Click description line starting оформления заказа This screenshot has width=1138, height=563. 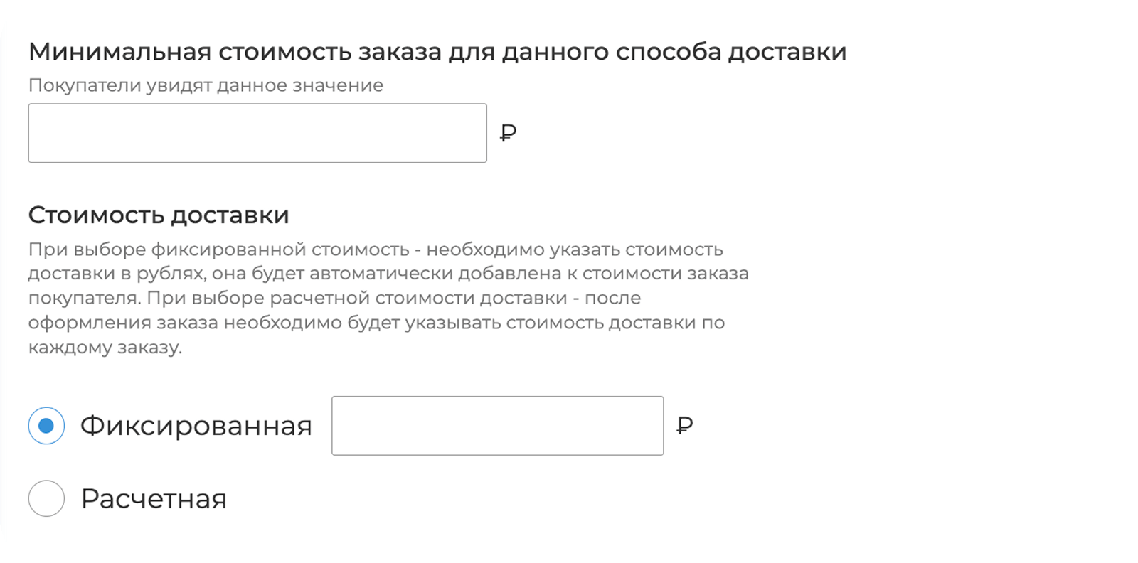click(376, 323)
